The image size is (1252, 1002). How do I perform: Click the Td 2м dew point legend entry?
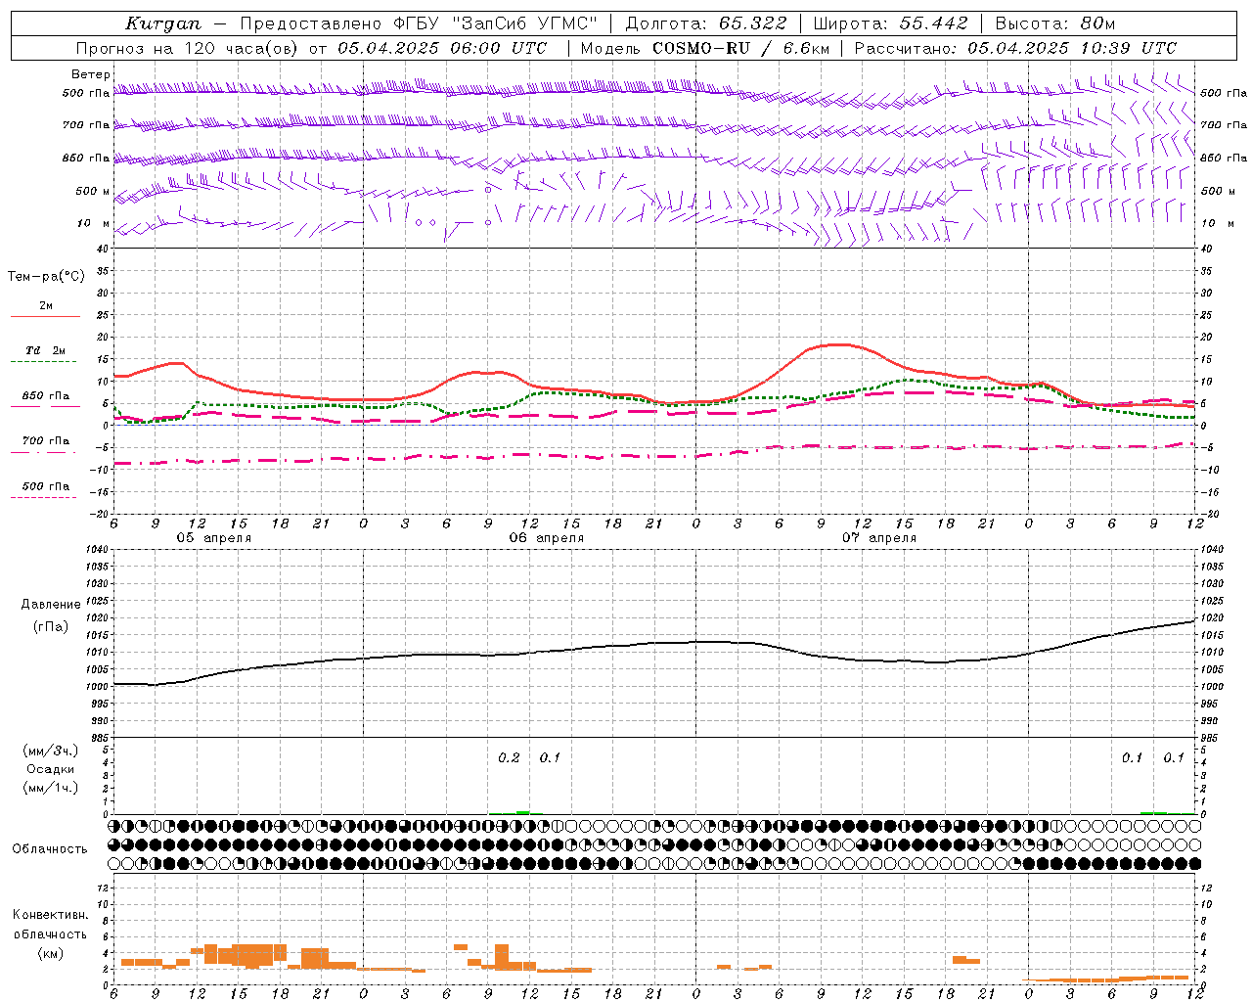[x=46, y=350]
